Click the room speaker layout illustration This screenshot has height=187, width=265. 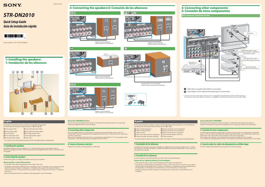click(34, 93)
